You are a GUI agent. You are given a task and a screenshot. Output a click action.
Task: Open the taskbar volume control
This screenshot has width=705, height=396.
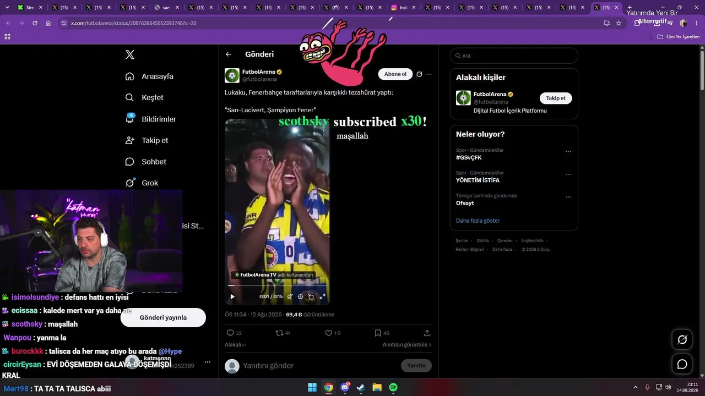(x=668, y=387)
